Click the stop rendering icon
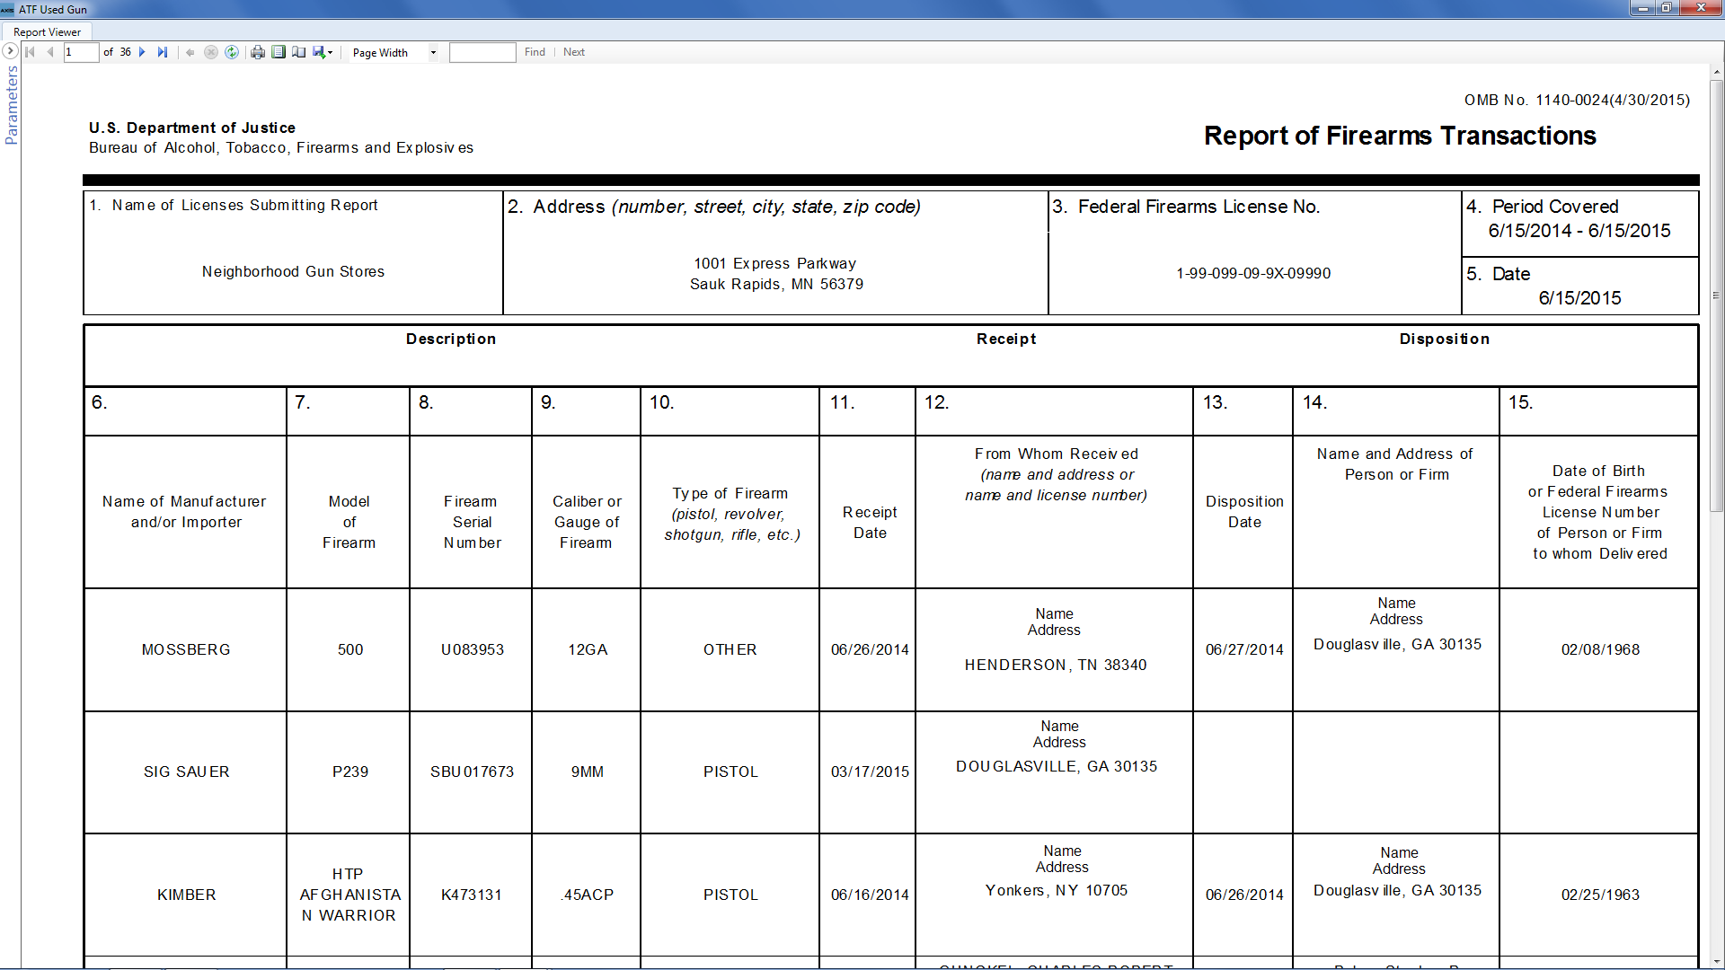The height and width of the screenshot is (970, 1725). coord(211,52)
